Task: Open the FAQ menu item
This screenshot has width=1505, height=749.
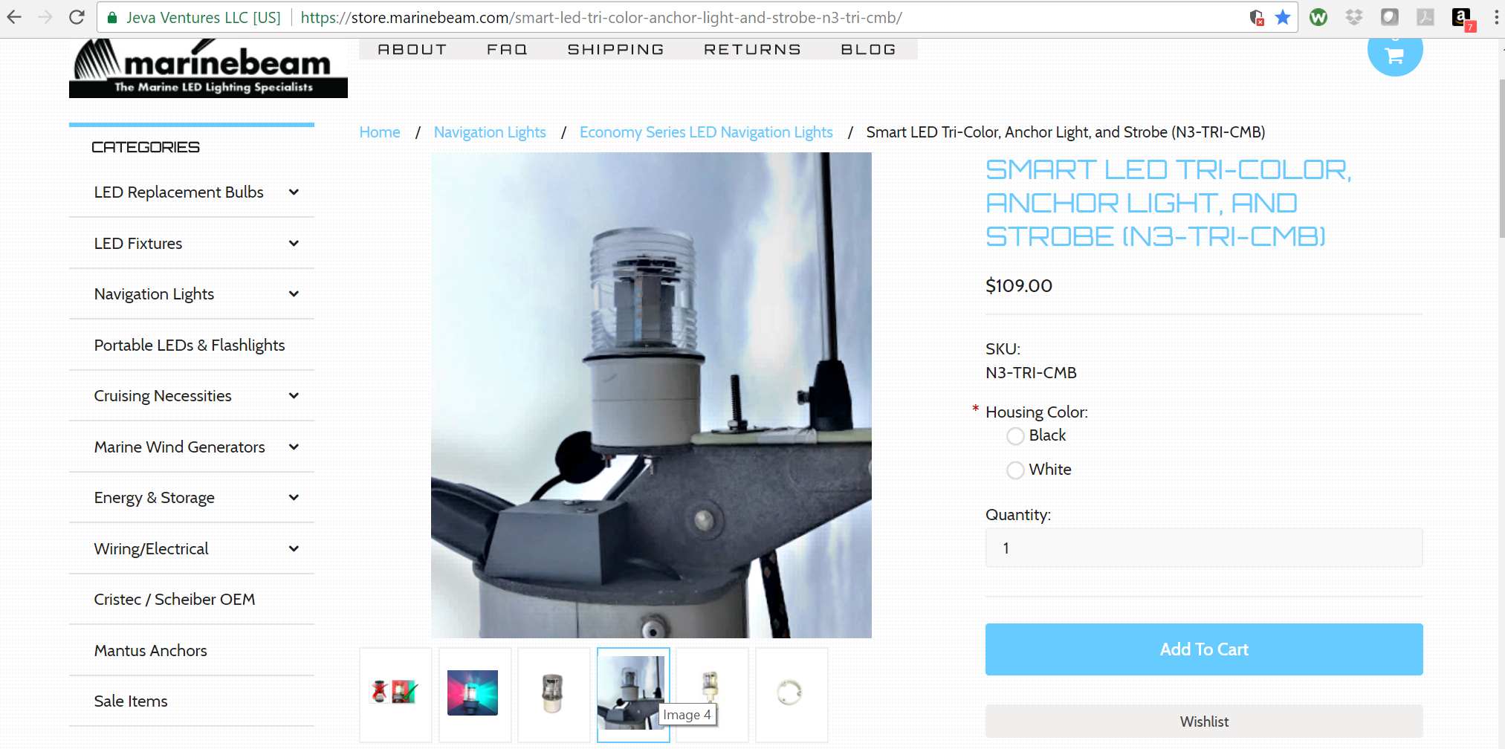Action: pyautogui.click(x=507, y=49)
